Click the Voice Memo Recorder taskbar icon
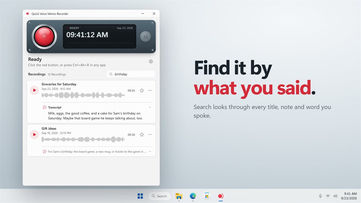The image size is (361, 203). [x=221, y=196]
